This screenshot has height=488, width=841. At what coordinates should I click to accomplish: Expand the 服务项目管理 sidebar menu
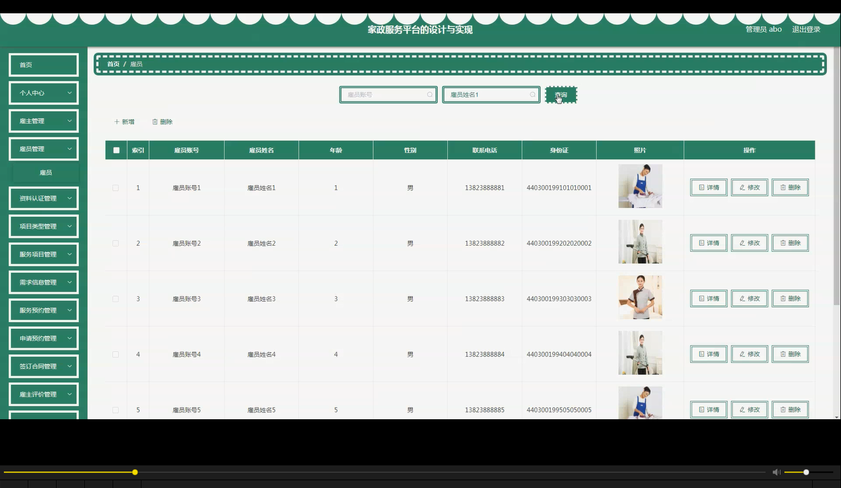click(x=44, y=255)
